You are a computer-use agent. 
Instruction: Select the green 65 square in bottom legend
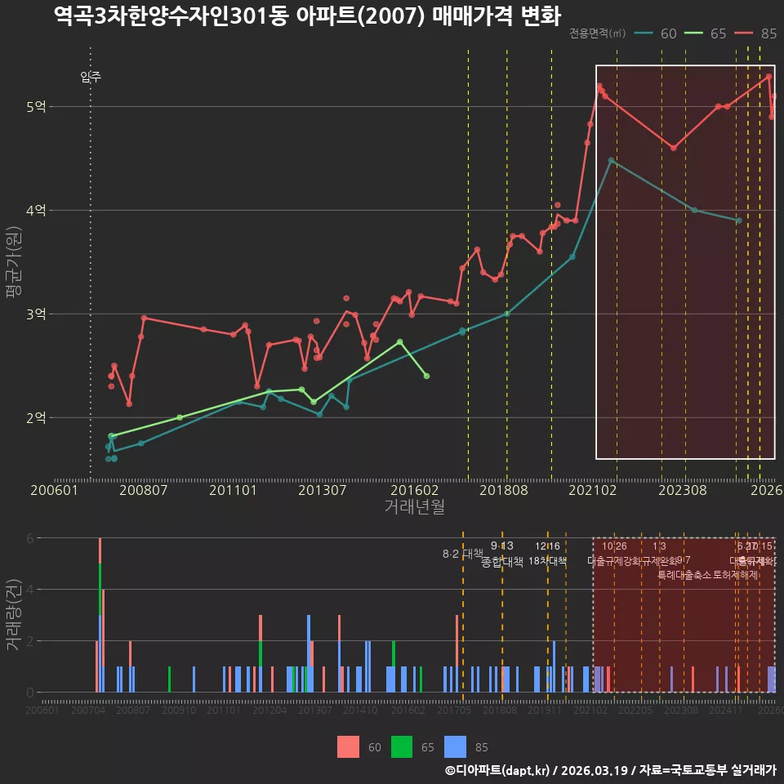point(402,747)
